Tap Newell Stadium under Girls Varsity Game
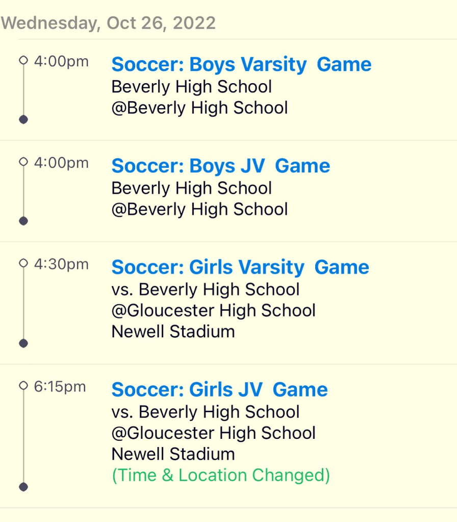The image size is (457, 522). coord(173,332)
